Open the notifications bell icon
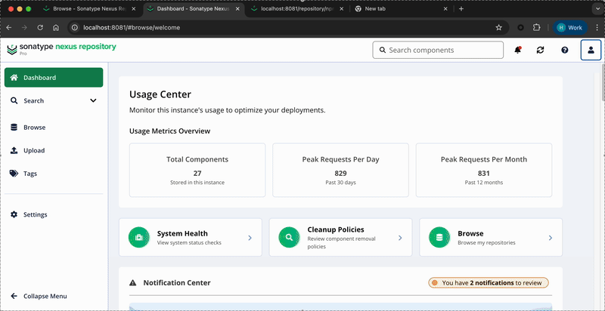The width and height of the screenshot is (605, 311). pos(518,50)
